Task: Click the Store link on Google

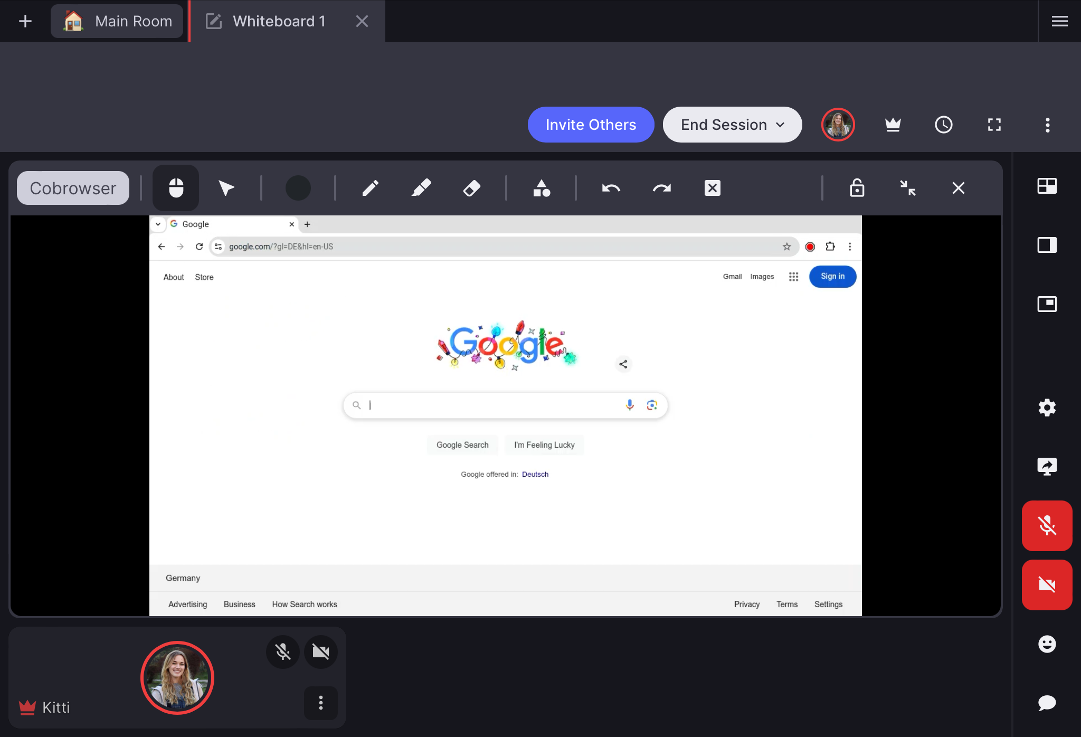Action: point(204,277)
